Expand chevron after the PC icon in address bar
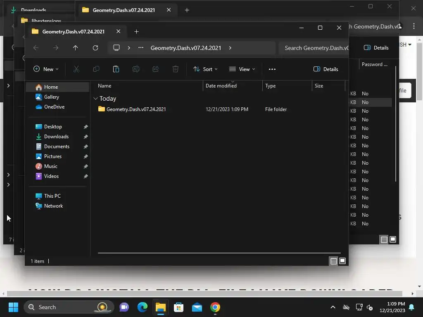423x317 pixels. 129,48
